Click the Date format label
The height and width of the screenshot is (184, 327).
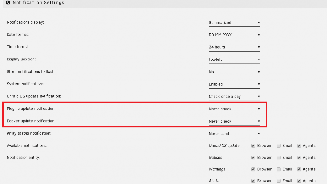pos(18,35)
